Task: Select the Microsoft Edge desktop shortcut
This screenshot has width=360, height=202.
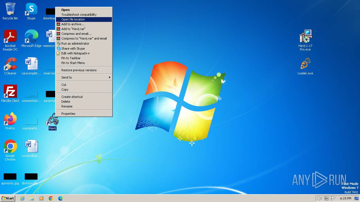Action: 31,39
